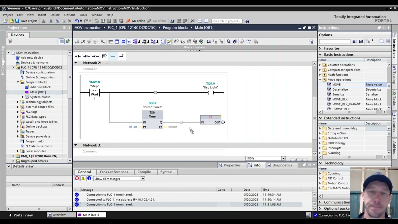The image size is (398, 224).
Task: Click the Save project icon
Action: click(17, 21)
